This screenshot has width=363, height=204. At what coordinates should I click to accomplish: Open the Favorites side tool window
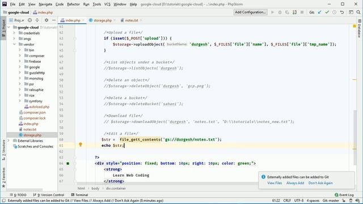click(3, 177)
